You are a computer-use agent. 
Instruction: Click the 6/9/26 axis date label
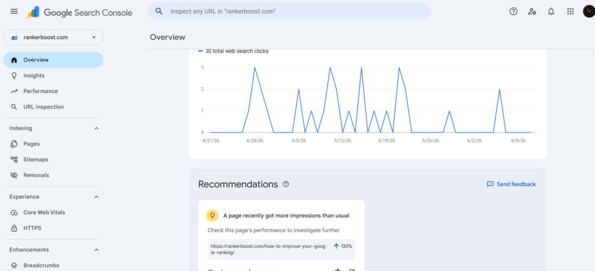[x=518, y=140]
